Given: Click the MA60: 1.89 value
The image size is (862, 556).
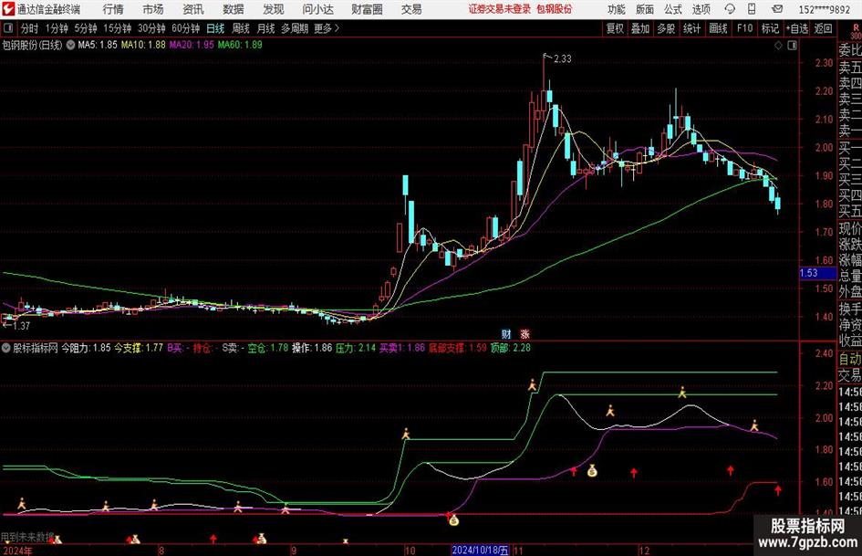Looking at the screenshot, I should click(x=240, y=45).
